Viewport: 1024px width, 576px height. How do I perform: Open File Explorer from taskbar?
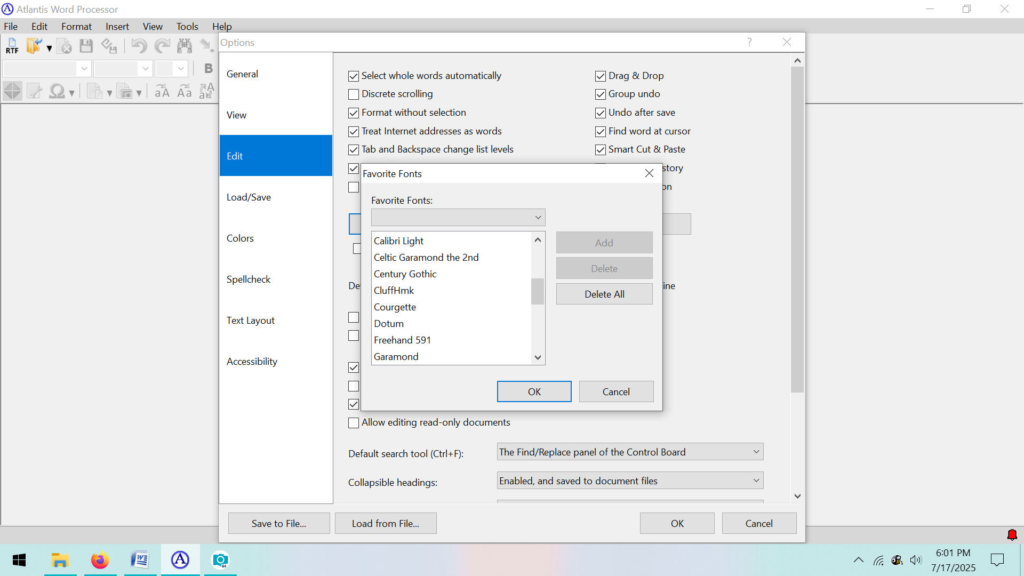click(x=60, y=560)
